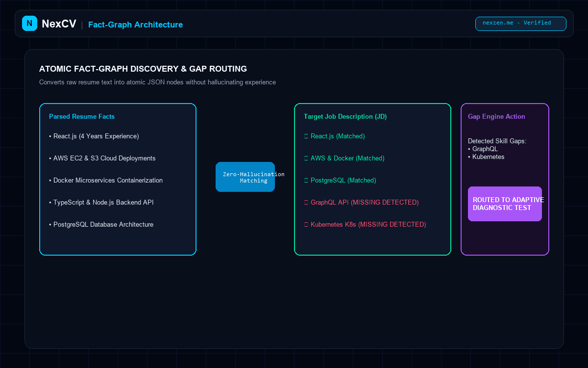Click the subtitle about atomic JSON nodes
This screenshot has height=368, width=588.
click(x=157, y=82)
